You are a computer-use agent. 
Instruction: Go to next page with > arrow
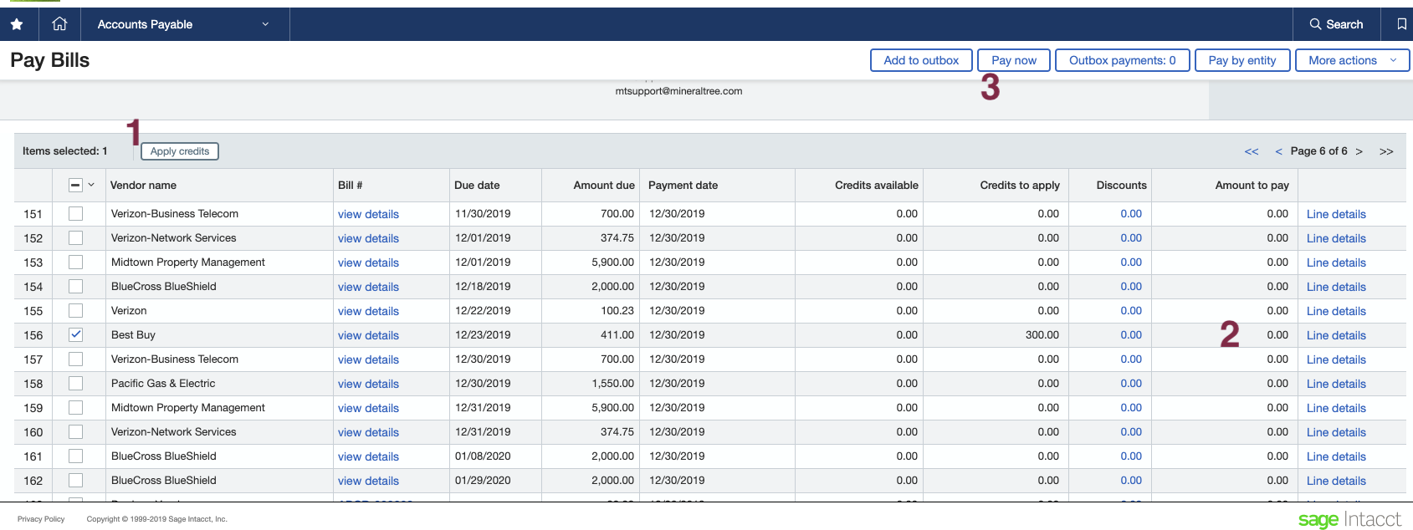click(x=1359, y=151)
